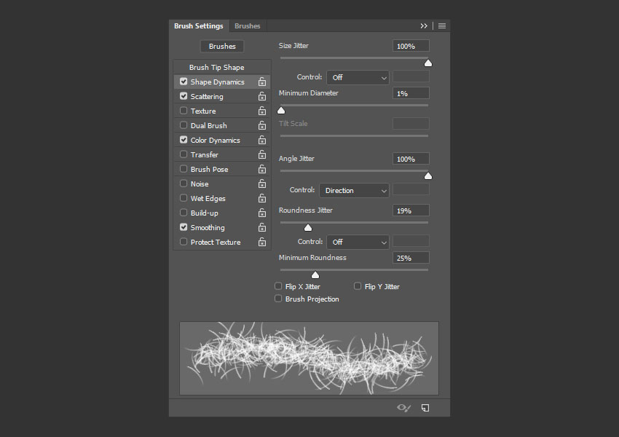The height and width of the screenshot is (437, 619).
Task: Toggle lock icon for Transfer
Action: 262,154
